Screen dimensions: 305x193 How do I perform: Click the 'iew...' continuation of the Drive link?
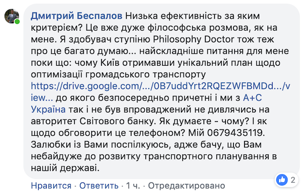(43, 98)
